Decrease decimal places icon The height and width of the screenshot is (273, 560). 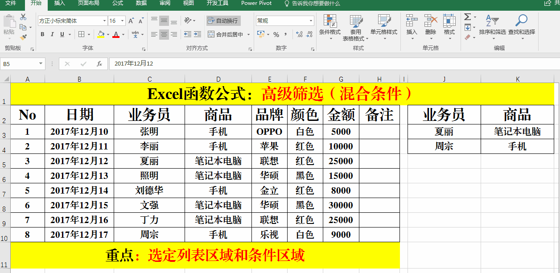[x=309, y=34]
